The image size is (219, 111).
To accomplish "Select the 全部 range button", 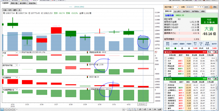I will coord(160,109).
